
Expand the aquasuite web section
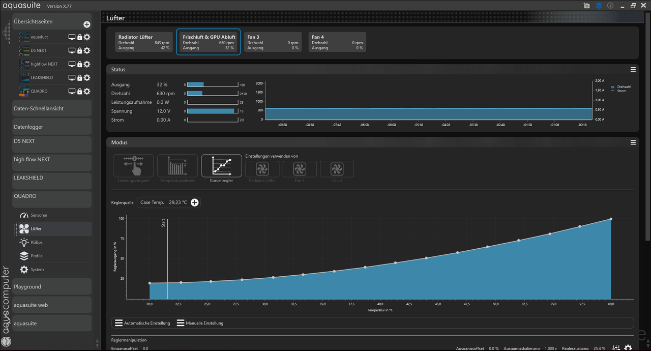pyautogui.click(x=51, y=305)
